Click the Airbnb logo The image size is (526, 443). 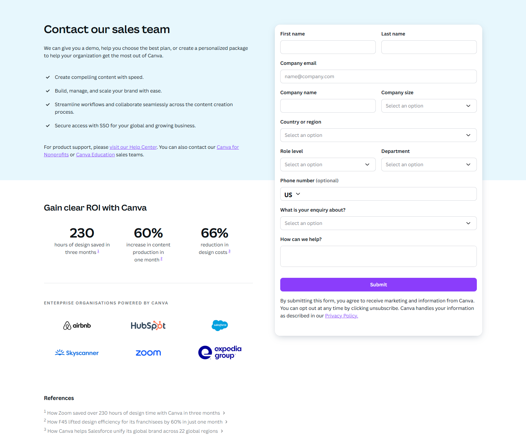tap(76, 325)
